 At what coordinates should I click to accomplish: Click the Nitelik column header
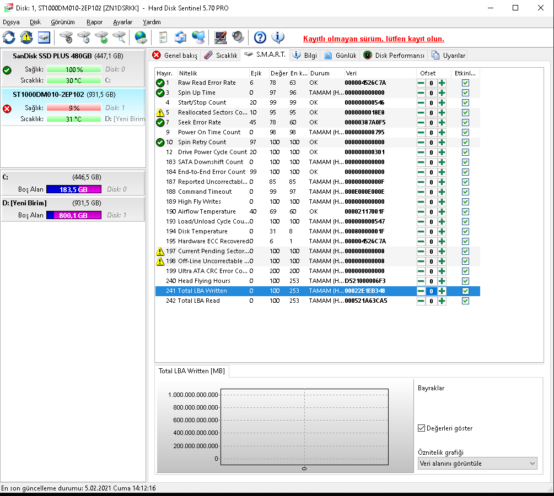pos(213,73)
